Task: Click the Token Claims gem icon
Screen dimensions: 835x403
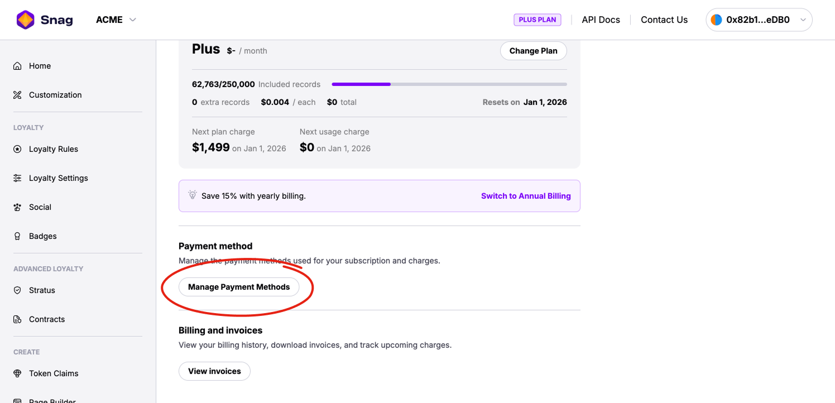Action: [x=17, y=373]
